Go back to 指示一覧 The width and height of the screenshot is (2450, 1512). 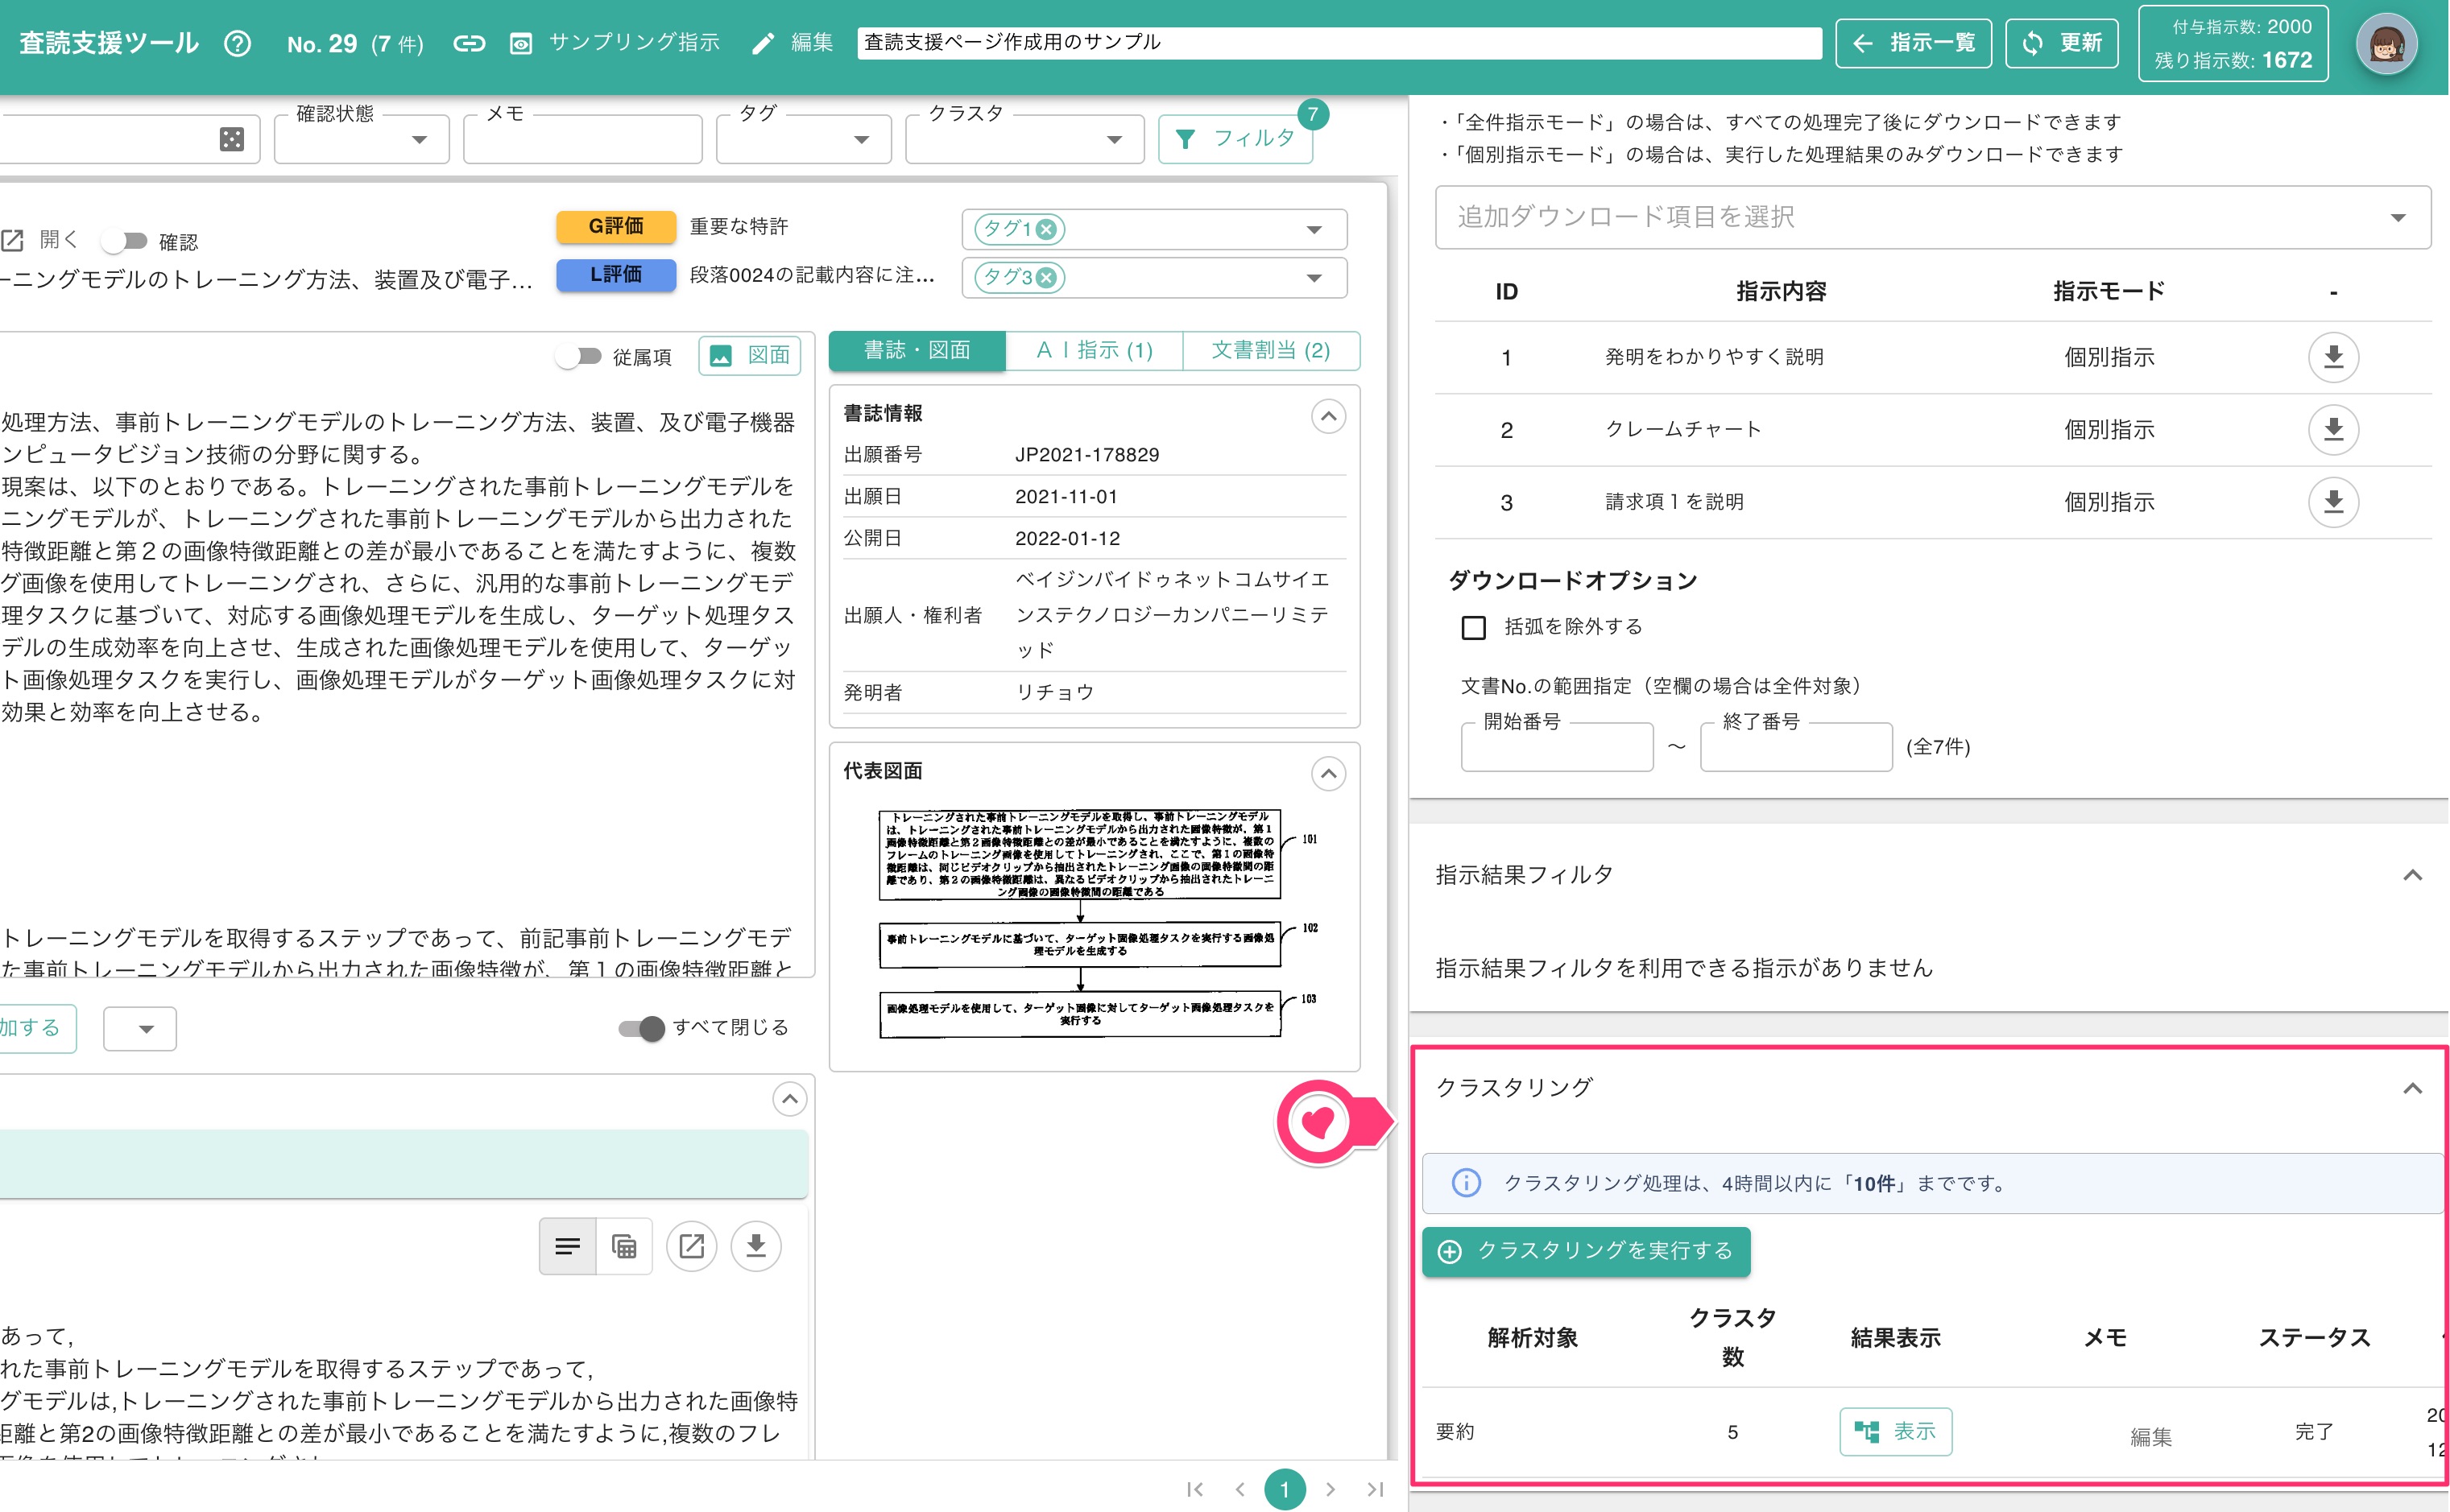[1913, 43]
